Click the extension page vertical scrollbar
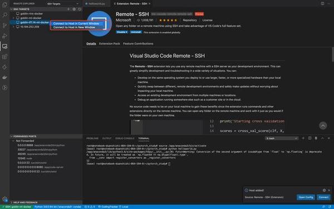The width and height of the screenshot is (334, 209). point(333,55)
